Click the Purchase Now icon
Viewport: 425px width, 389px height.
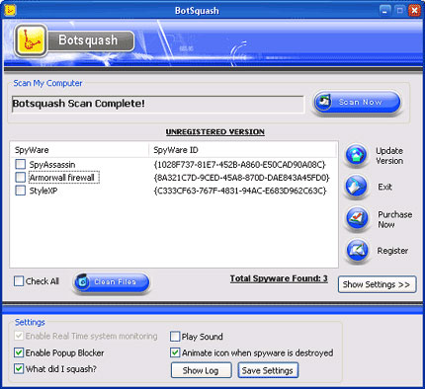pyautogui.click(x=357, y=218)
